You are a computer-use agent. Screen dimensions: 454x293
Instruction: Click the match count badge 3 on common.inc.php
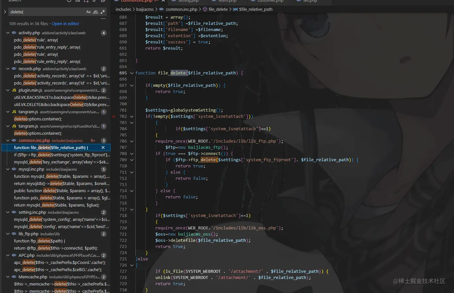[104, 141]
